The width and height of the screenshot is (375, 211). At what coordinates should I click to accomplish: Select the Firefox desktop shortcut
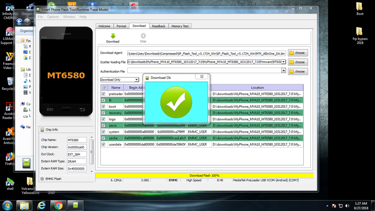[x=9, y=159]
